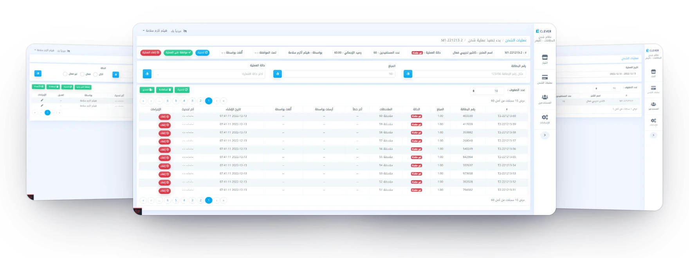Select page 2 in the bottom pagination
The height and width of the screenshot is (258, 689).
(x=200, y=200)
